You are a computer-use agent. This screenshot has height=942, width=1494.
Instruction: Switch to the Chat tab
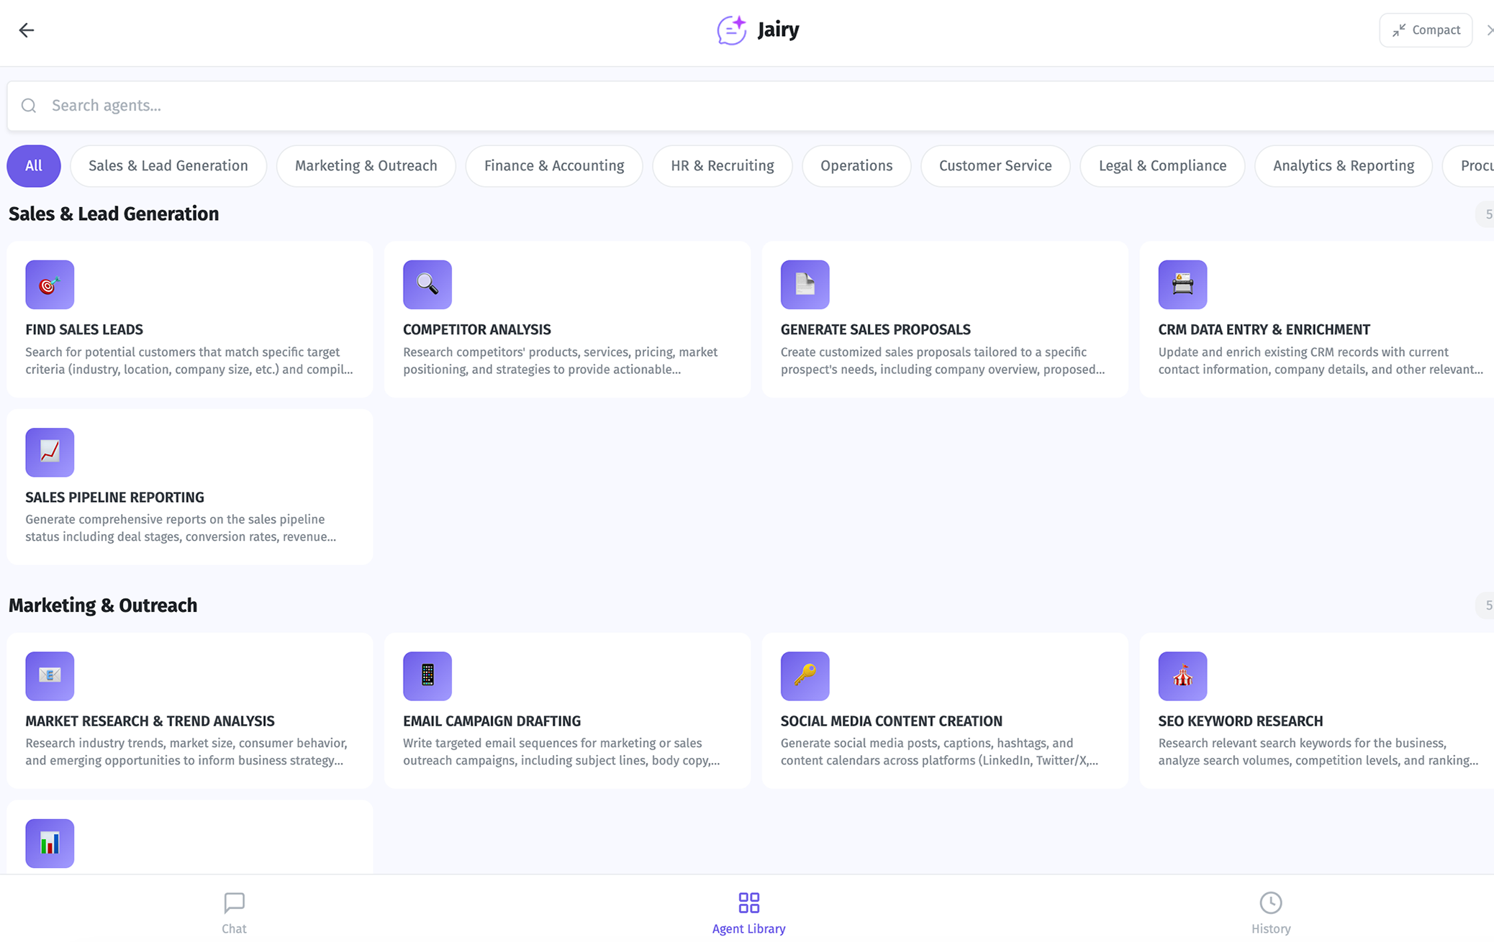point(234,913)
